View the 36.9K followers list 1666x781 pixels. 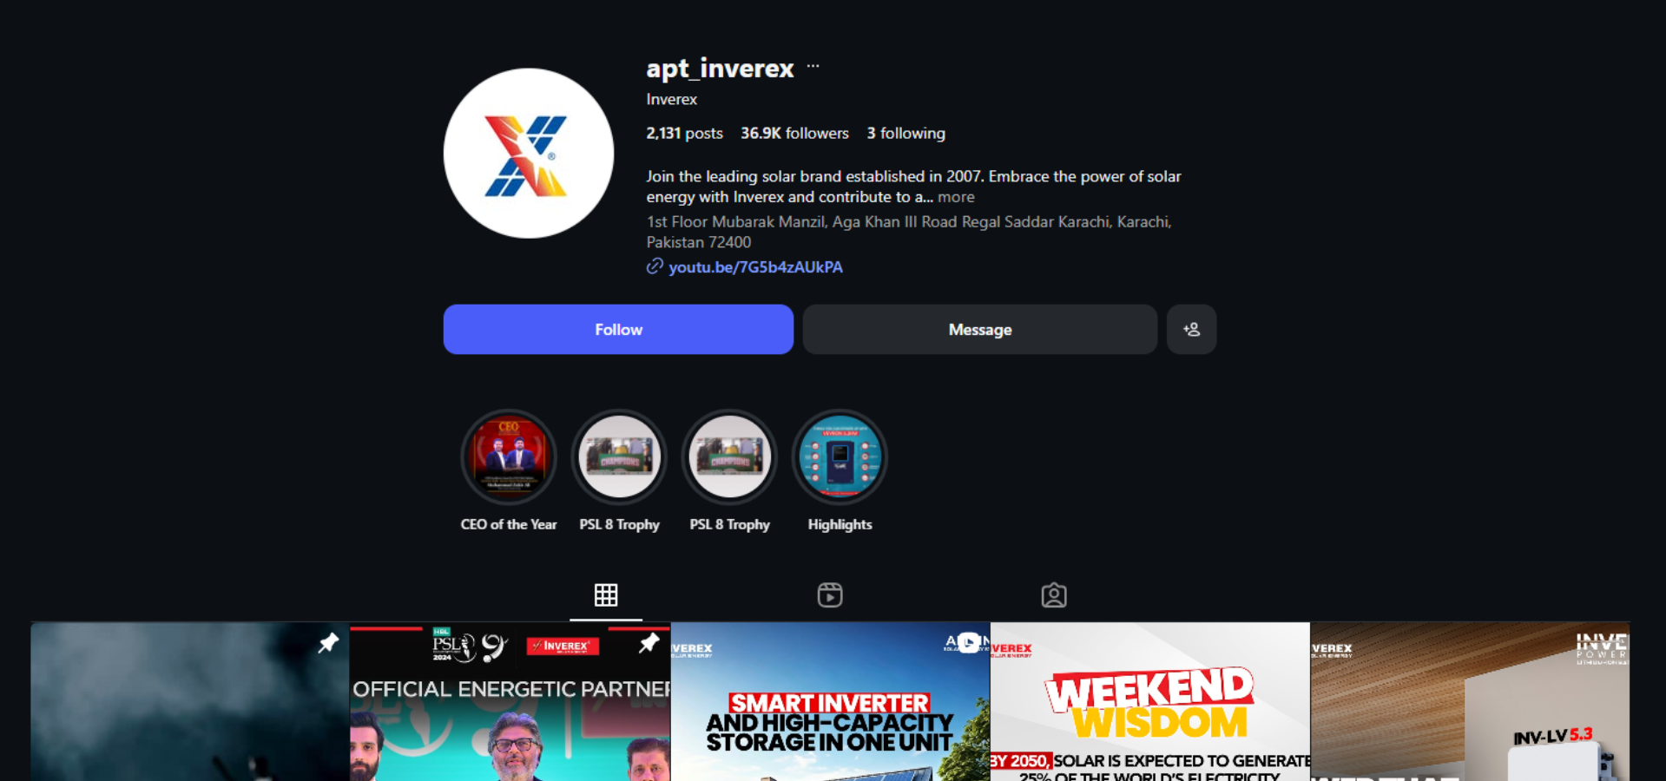coord(794,134)
